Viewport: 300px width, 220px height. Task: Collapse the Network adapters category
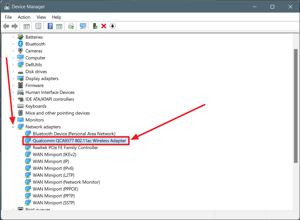click(13, 127)
